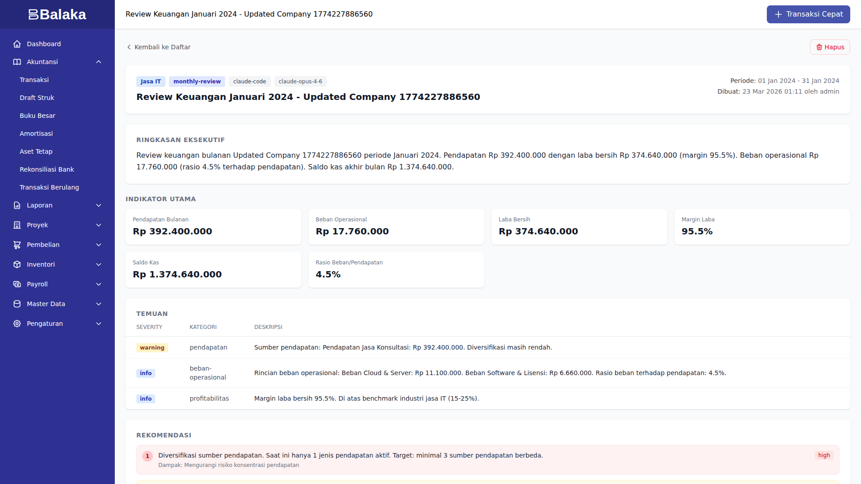861x484 pixels.
Task: Expand the Master Data section
Action: point(98,304)
